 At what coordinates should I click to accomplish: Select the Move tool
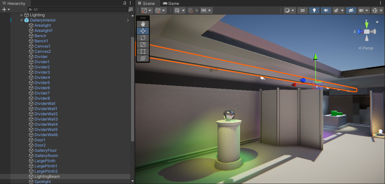point(143,31)
